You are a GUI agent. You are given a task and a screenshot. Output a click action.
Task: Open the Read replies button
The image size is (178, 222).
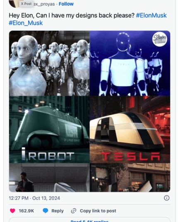pos(89,220)
